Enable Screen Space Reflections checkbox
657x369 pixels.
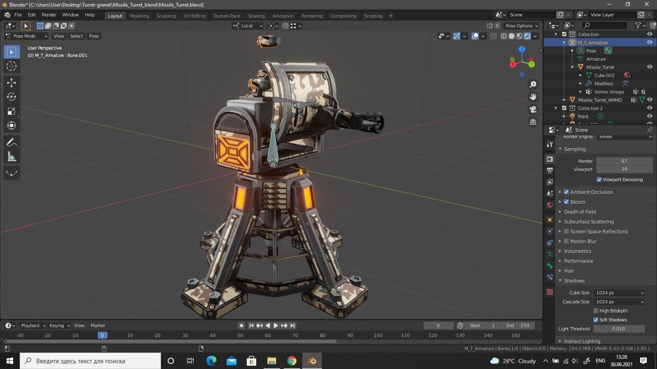tap(566, 231)
